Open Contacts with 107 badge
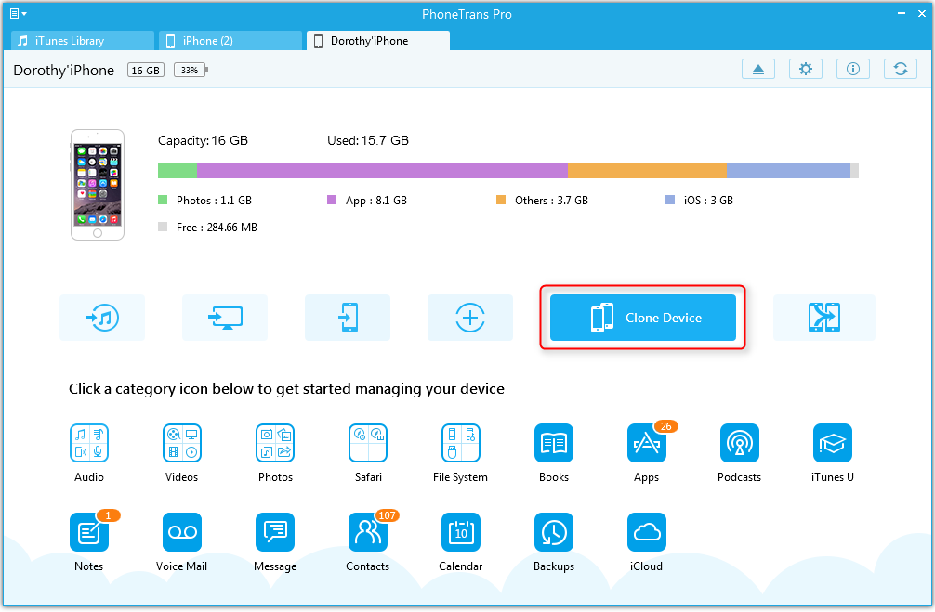The width and height of the screenshot is (935, 612). pyautogui.click(x=368, y=533)
